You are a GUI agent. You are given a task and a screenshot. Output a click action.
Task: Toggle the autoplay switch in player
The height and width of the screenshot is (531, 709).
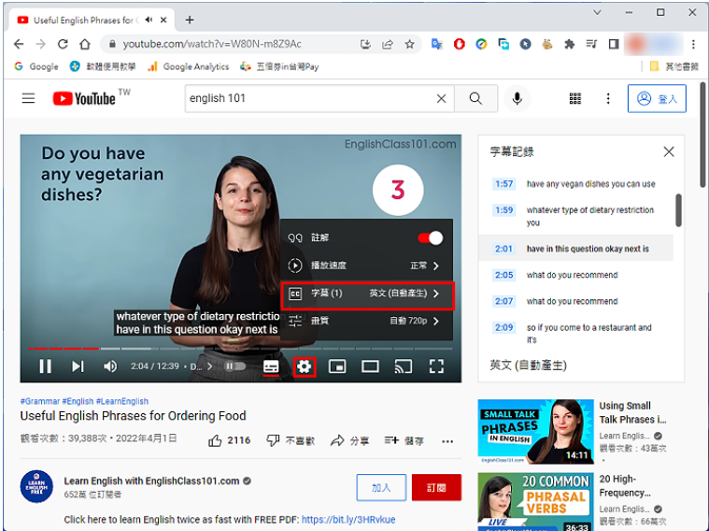point(235,366)
